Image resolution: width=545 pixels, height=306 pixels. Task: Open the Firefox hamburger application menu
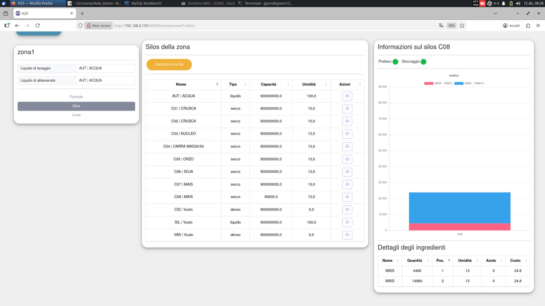[538, 26]
